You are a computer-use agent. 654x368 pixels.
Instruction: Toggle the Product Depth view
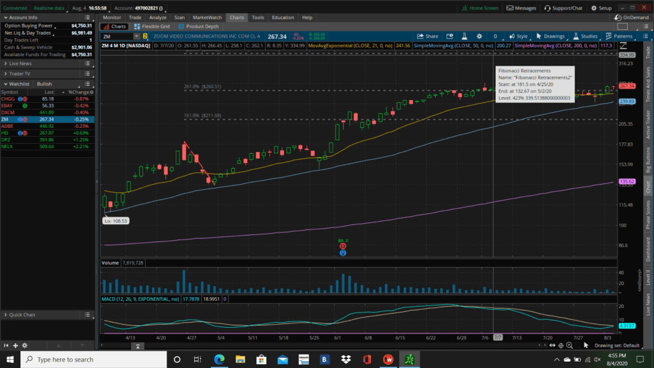click(x=199, y=27)
